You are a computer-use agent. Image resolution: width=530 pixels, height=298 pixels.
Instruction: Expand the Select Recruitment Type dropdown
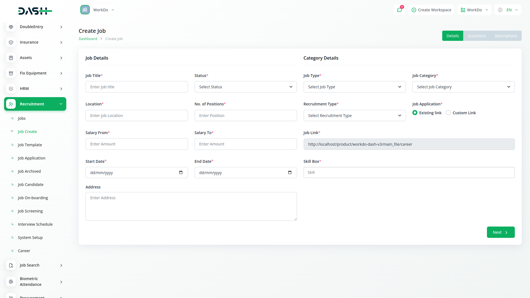tap(354, 116)
